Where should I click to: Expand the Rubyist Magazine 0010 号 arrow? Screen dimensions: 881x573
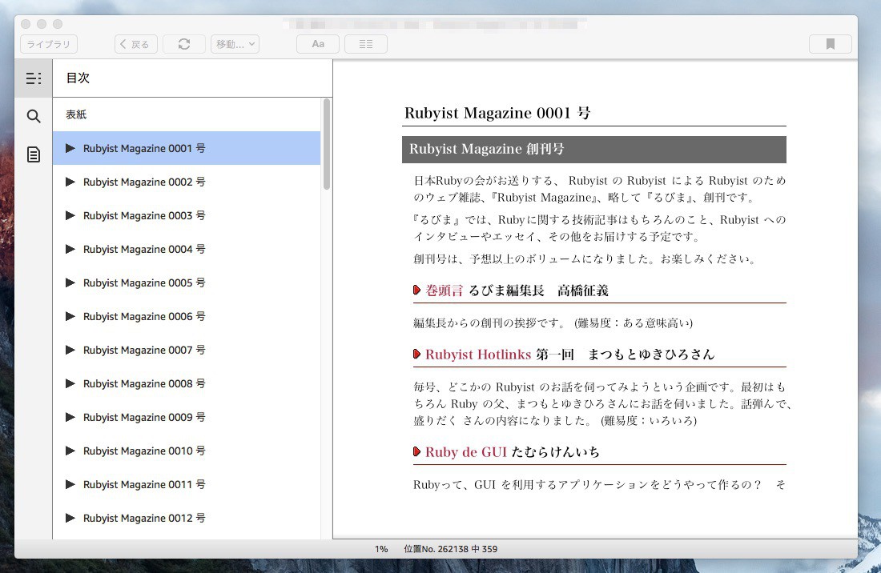(x=70, y=451)
